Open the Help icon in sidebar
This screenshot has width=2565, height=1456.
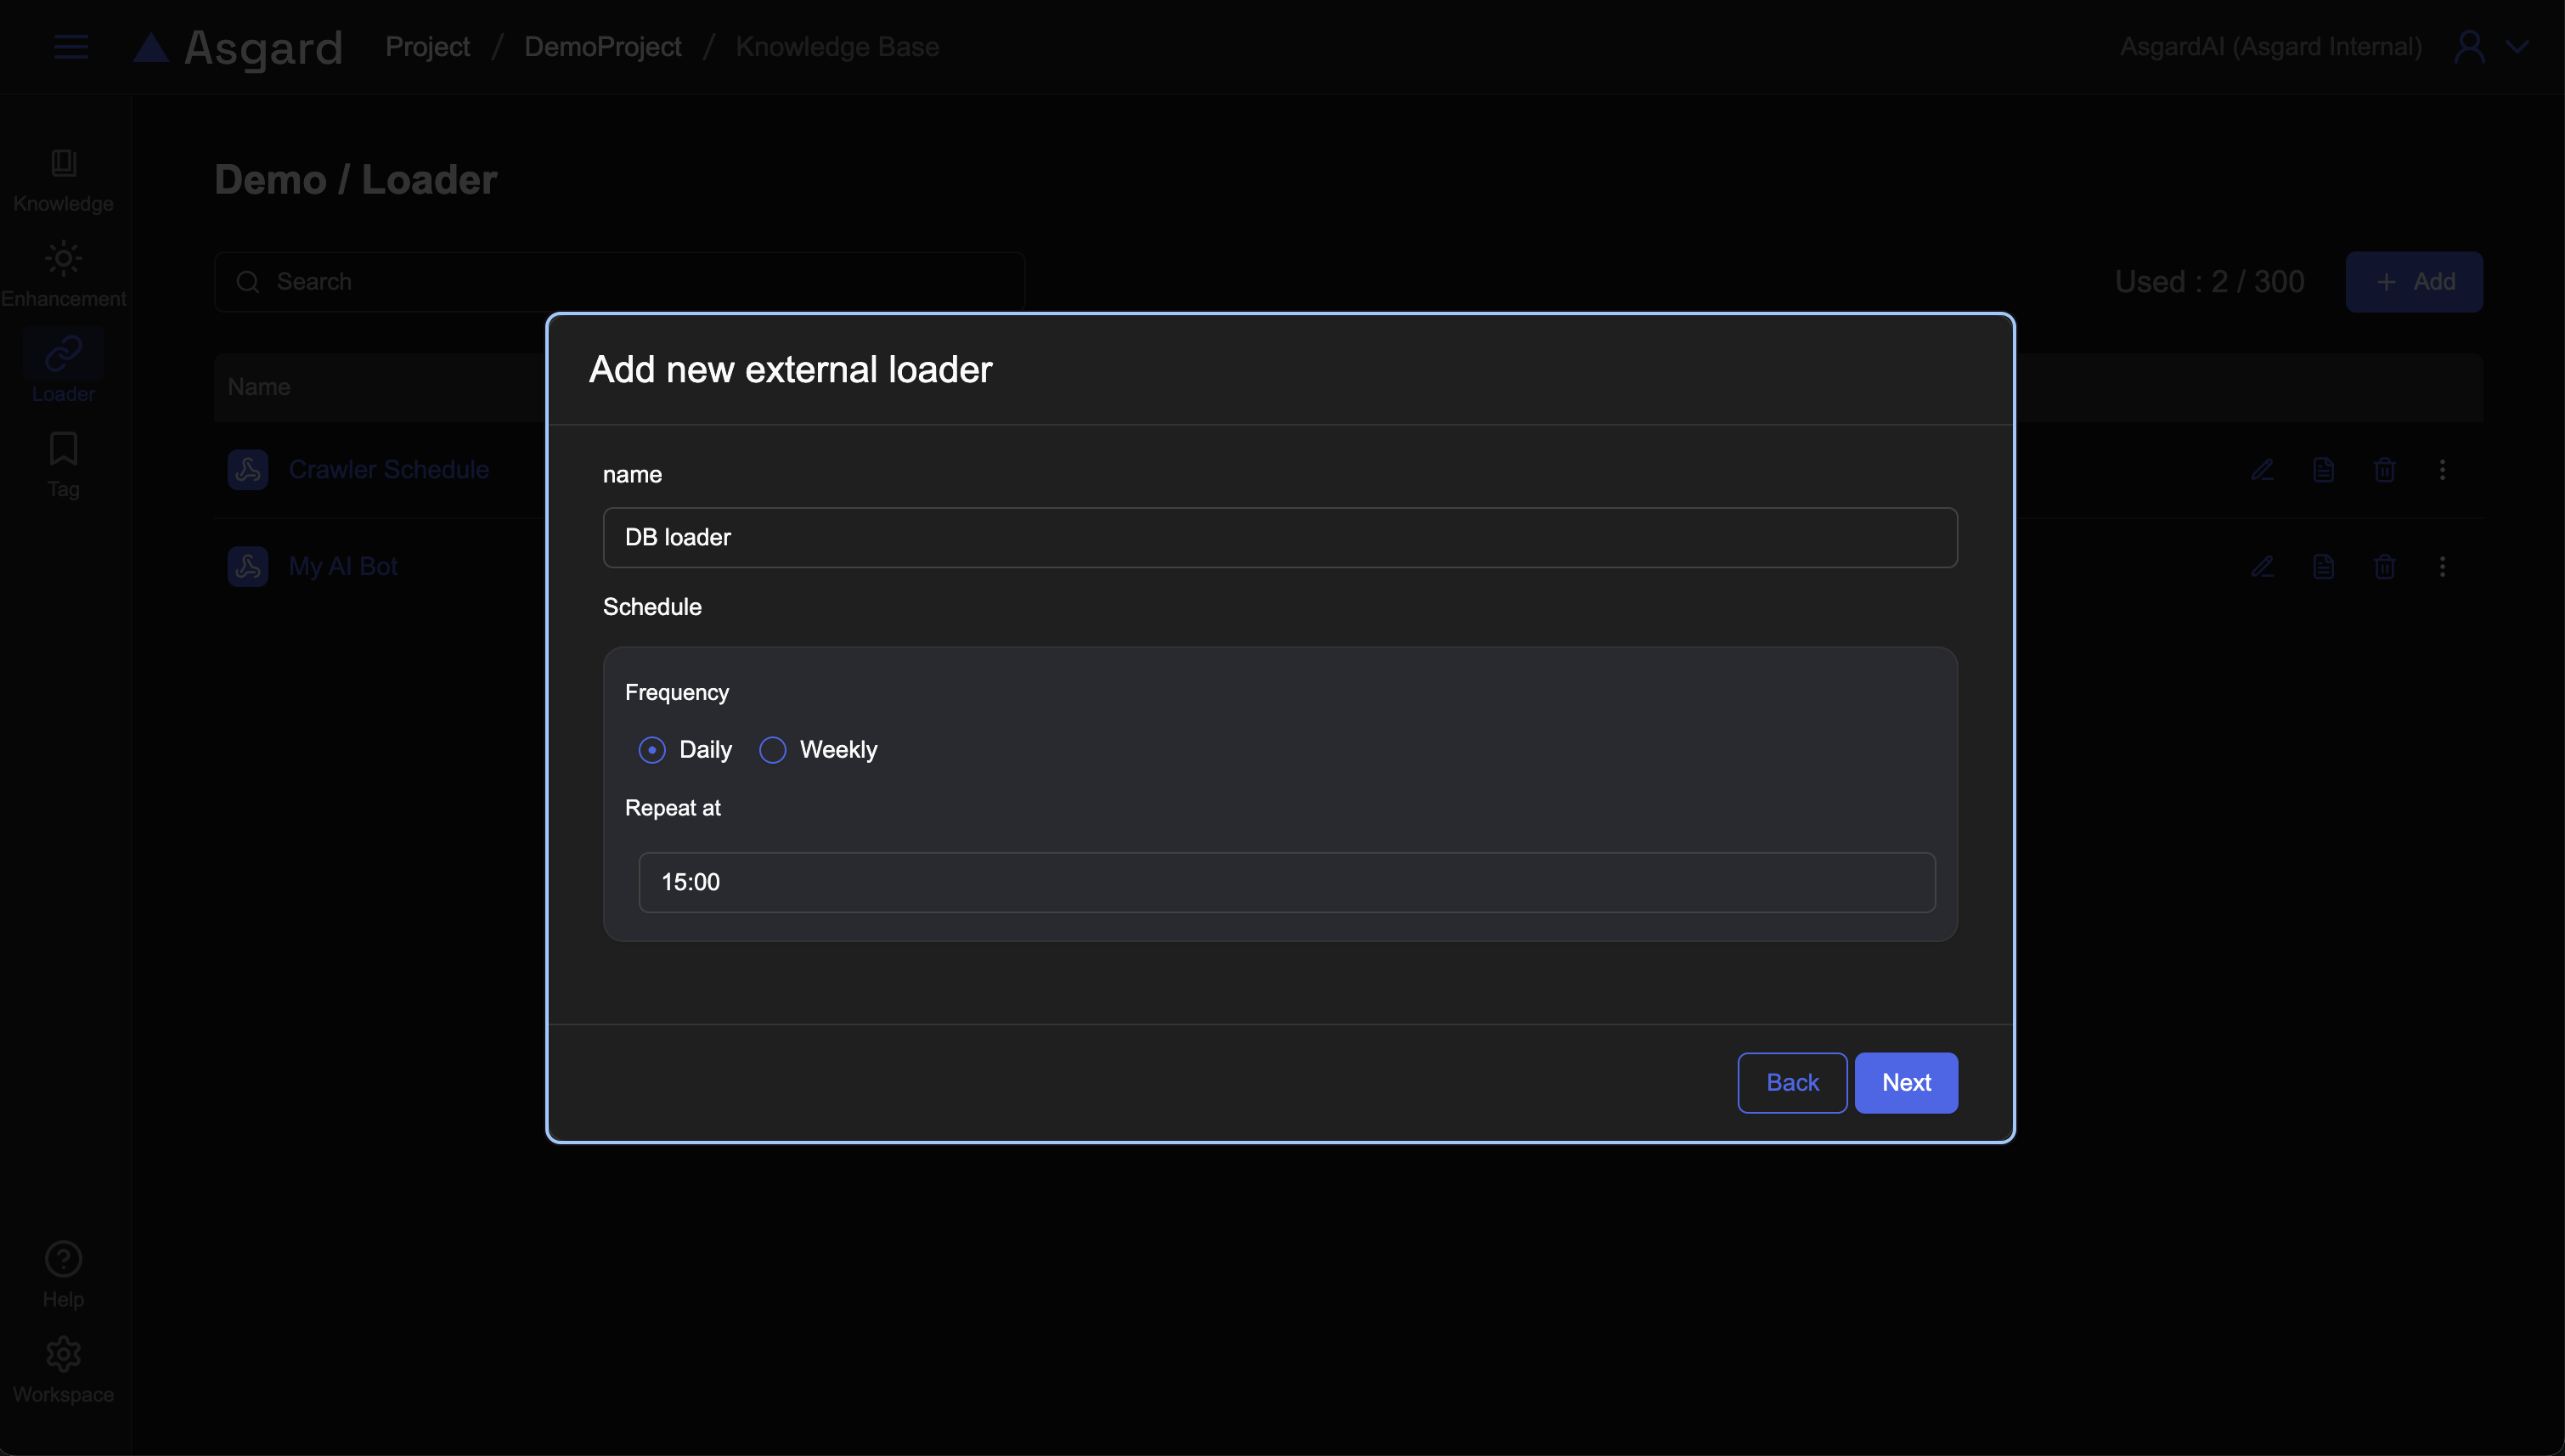63,1260
